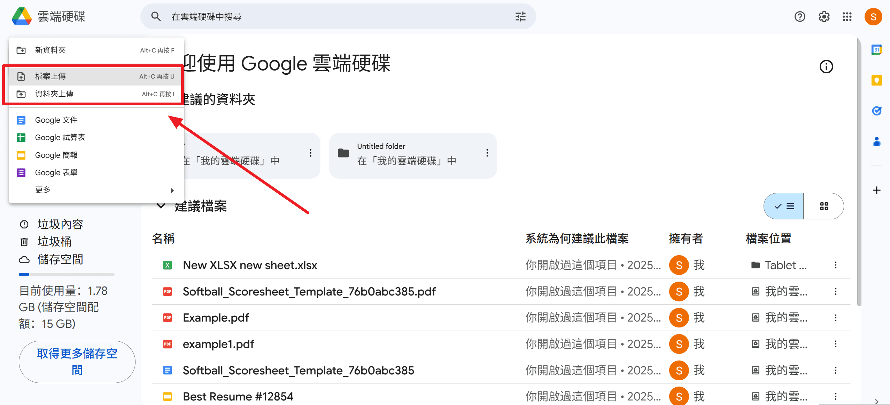Select New XLSX new sheet.xlsx name
Screen dimensions: 890x405
pos(250,265)
